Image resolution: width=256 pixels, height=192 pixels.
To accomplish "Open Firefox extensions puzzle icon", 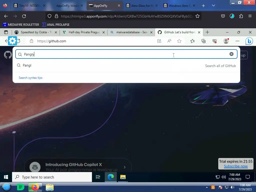I will pyautogui.click(x=241, y=16).
